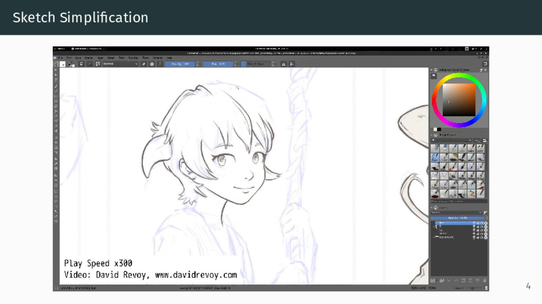This screenshot has height=304, width=542.
Task: Open the Image menu
Action: (88, 58)
